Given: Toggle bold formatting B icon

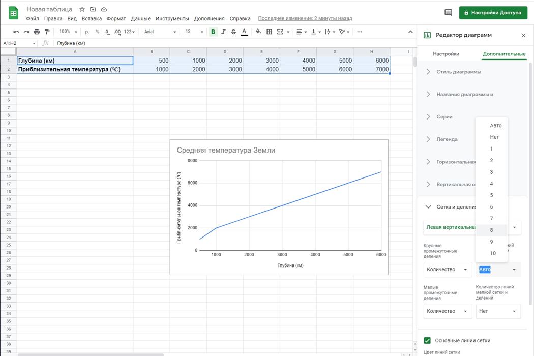Looking at the screenshot, I should 213,32.
